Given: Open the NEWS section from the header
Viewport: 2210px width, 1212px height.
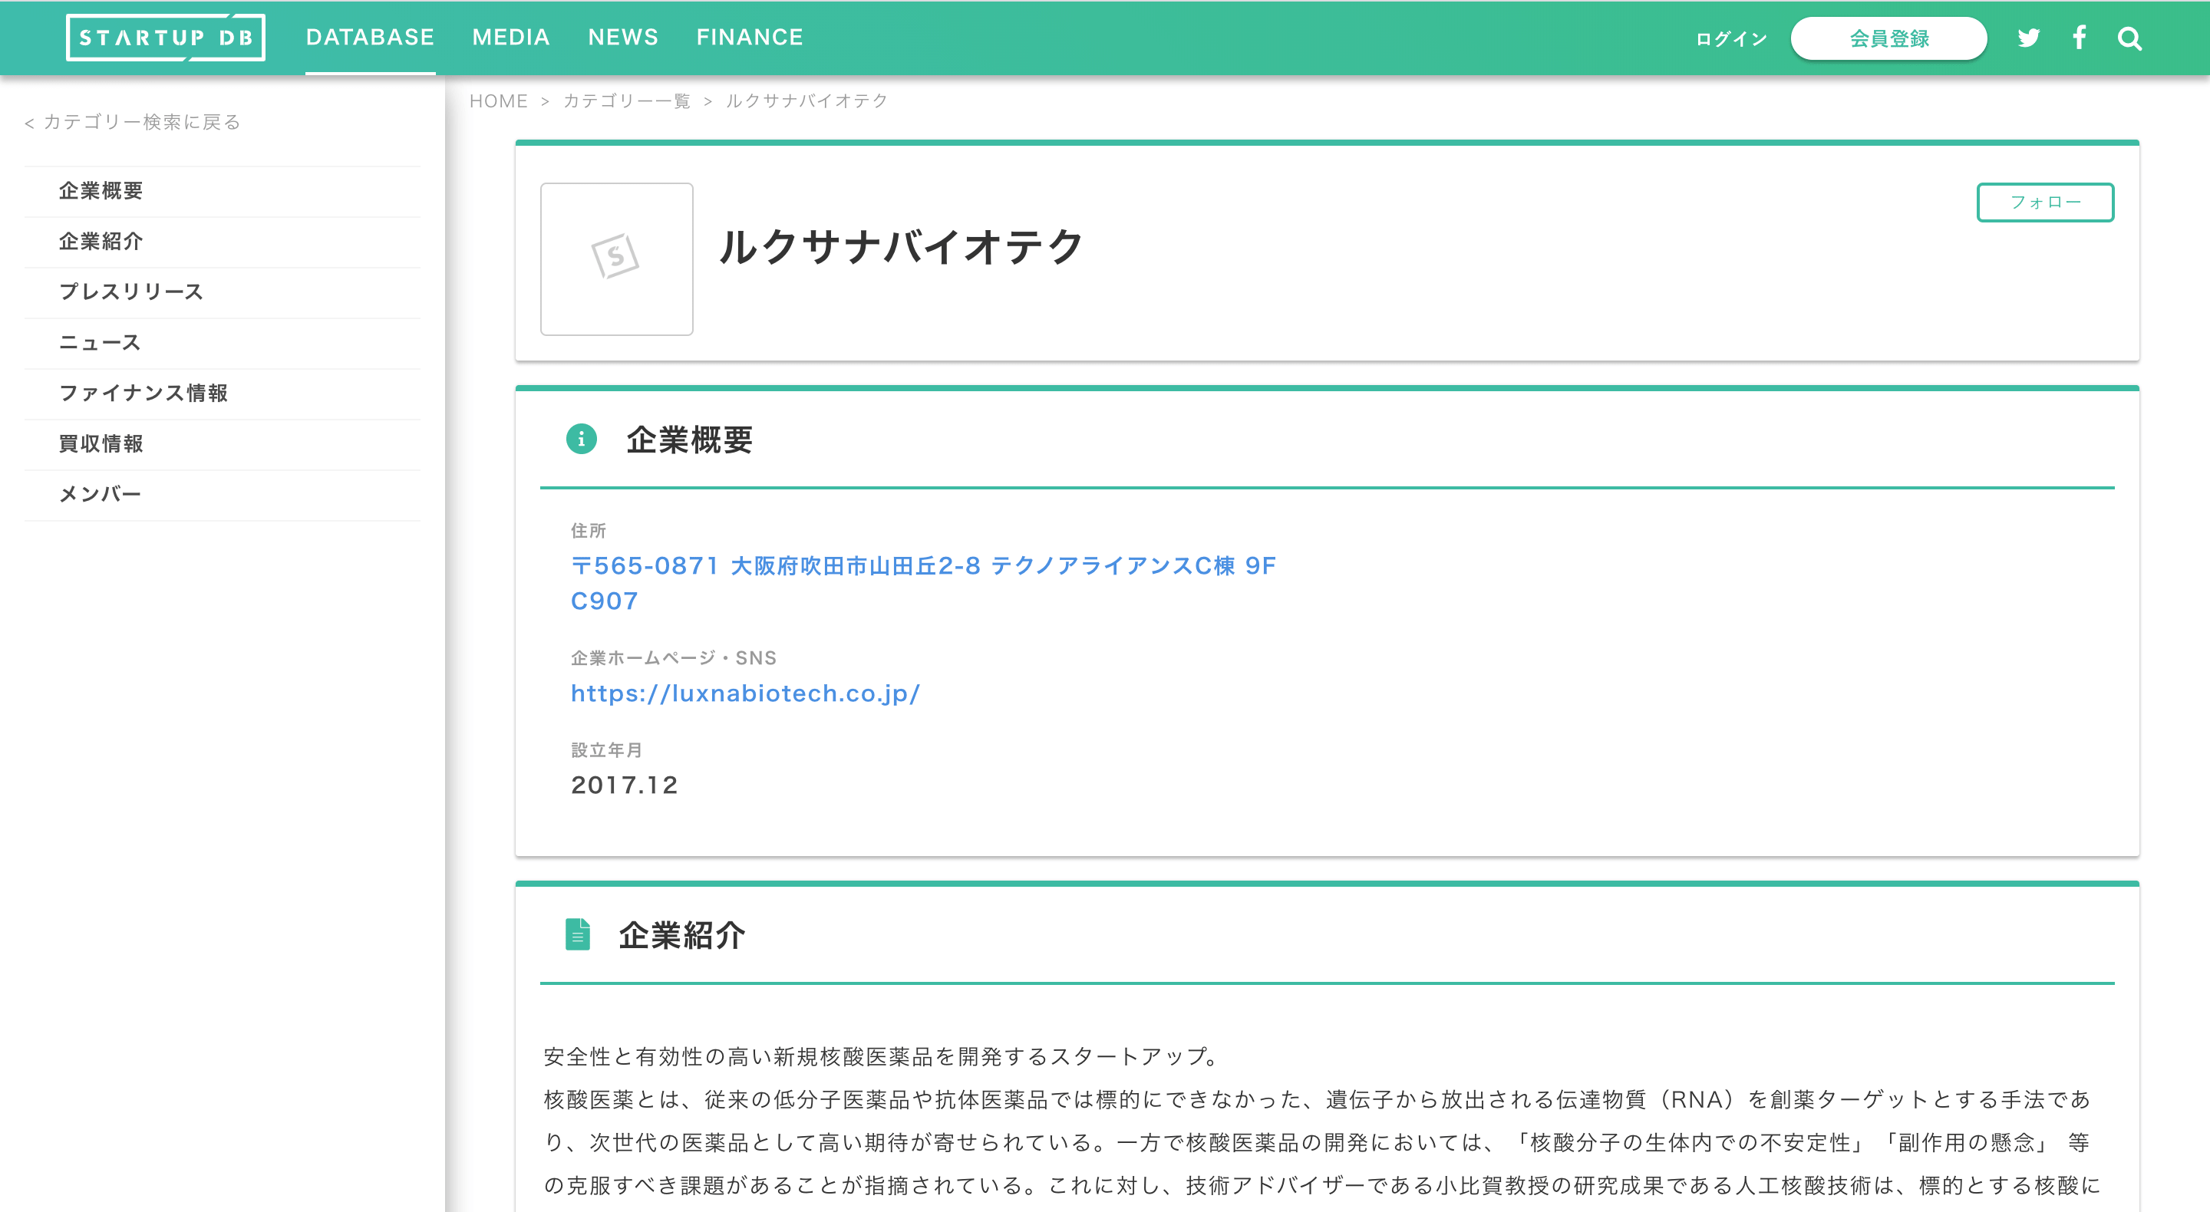Looking at the screenshot, I should (623, 37).
